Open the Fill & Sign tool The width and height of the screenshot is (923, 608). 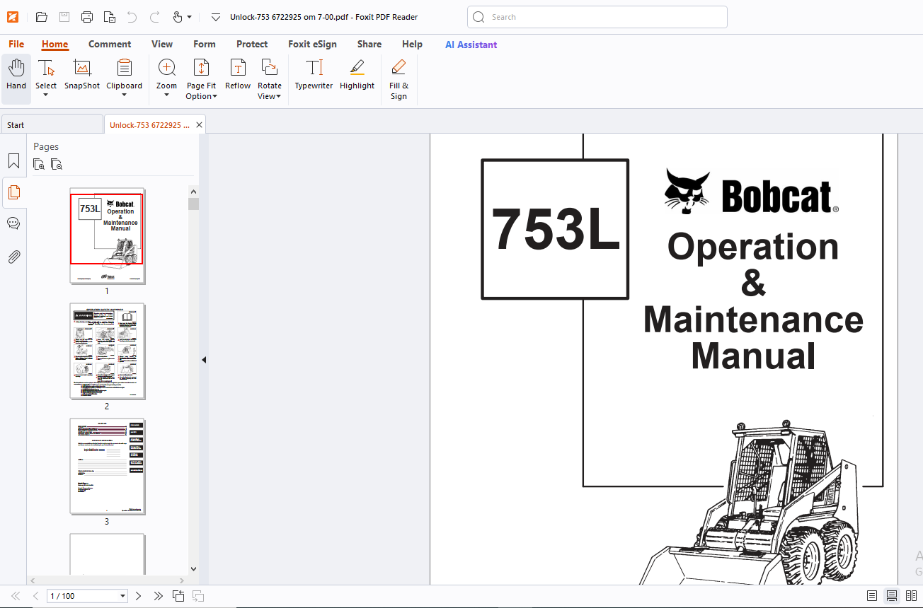point(399,78)
